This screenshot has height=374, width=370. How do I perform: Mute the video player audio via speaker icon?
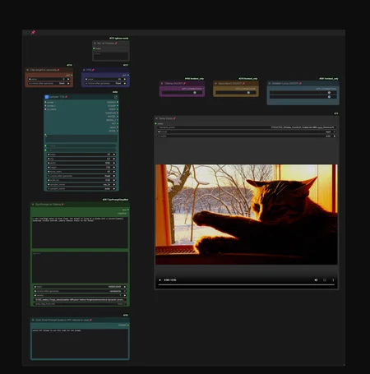pos(316,280)
